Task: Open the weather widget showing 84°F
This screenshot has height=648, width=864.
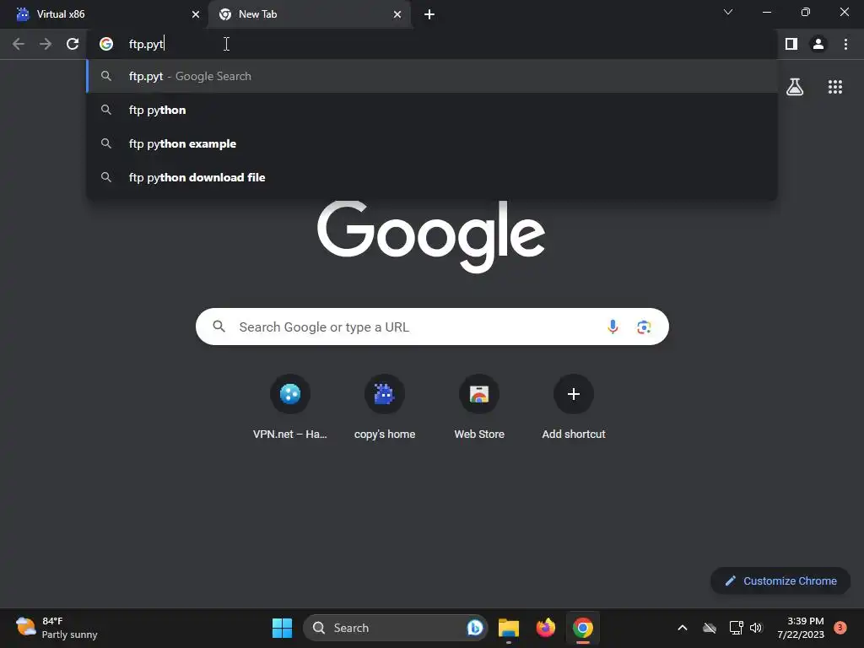Action: [57, 628]
